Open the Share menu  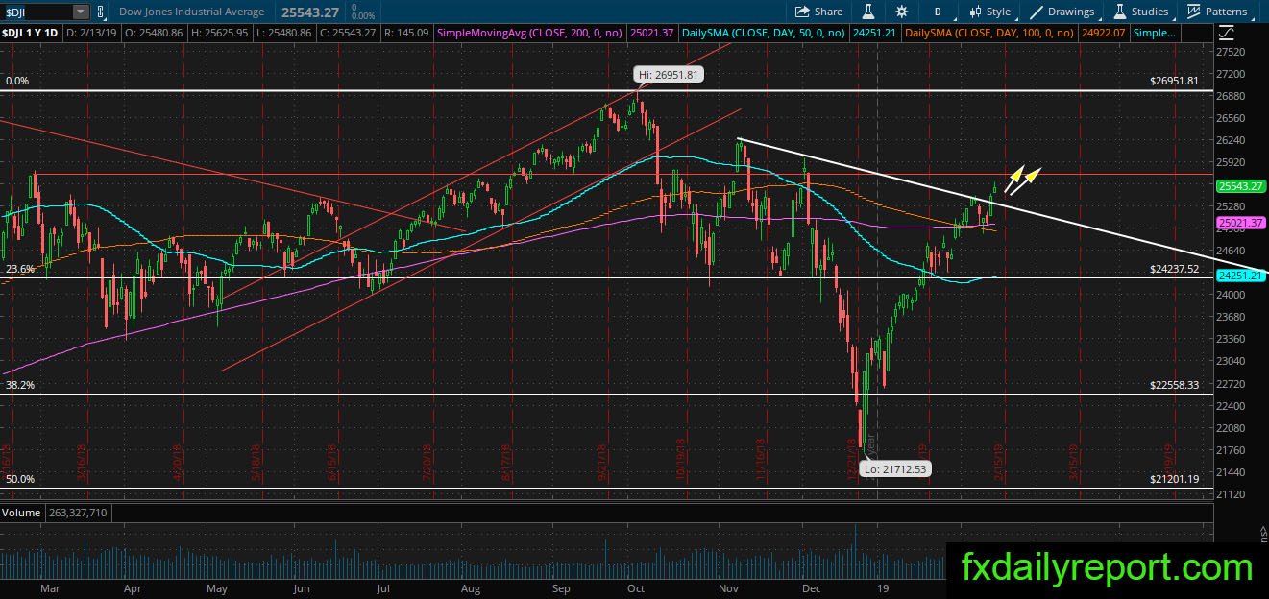point(818,12)
